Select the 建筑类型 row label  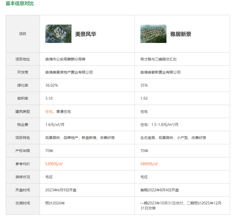pyautogui.click(x=23, y=112)
